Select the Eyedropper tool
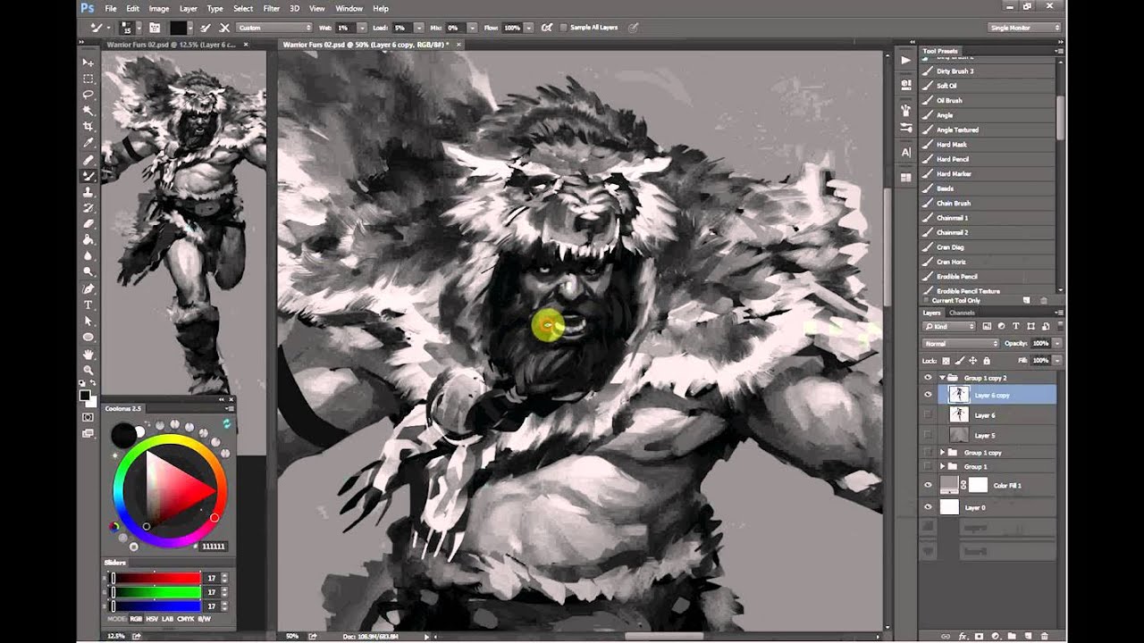Screen dimensions: 1144x643 [88, 143]
